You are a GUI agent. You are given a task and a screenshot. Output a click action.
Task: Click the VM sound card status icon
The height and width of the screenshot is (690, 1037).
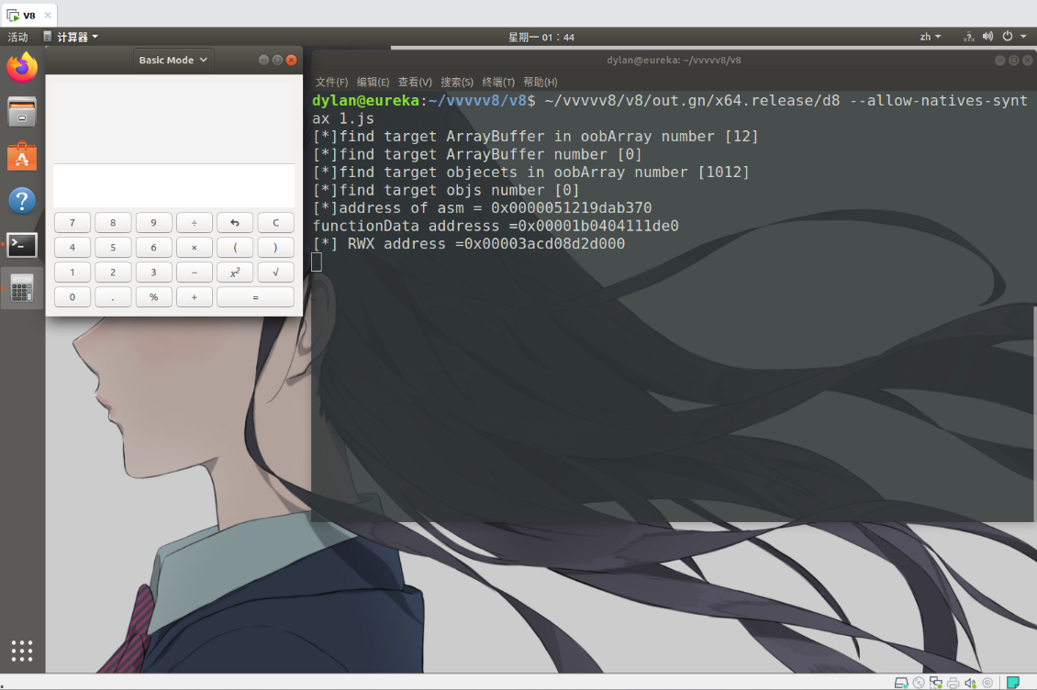tap(970, 683)
